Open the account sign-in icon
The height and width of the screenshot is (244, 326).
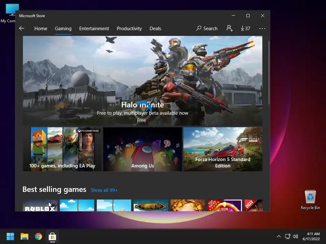point(229,28)
